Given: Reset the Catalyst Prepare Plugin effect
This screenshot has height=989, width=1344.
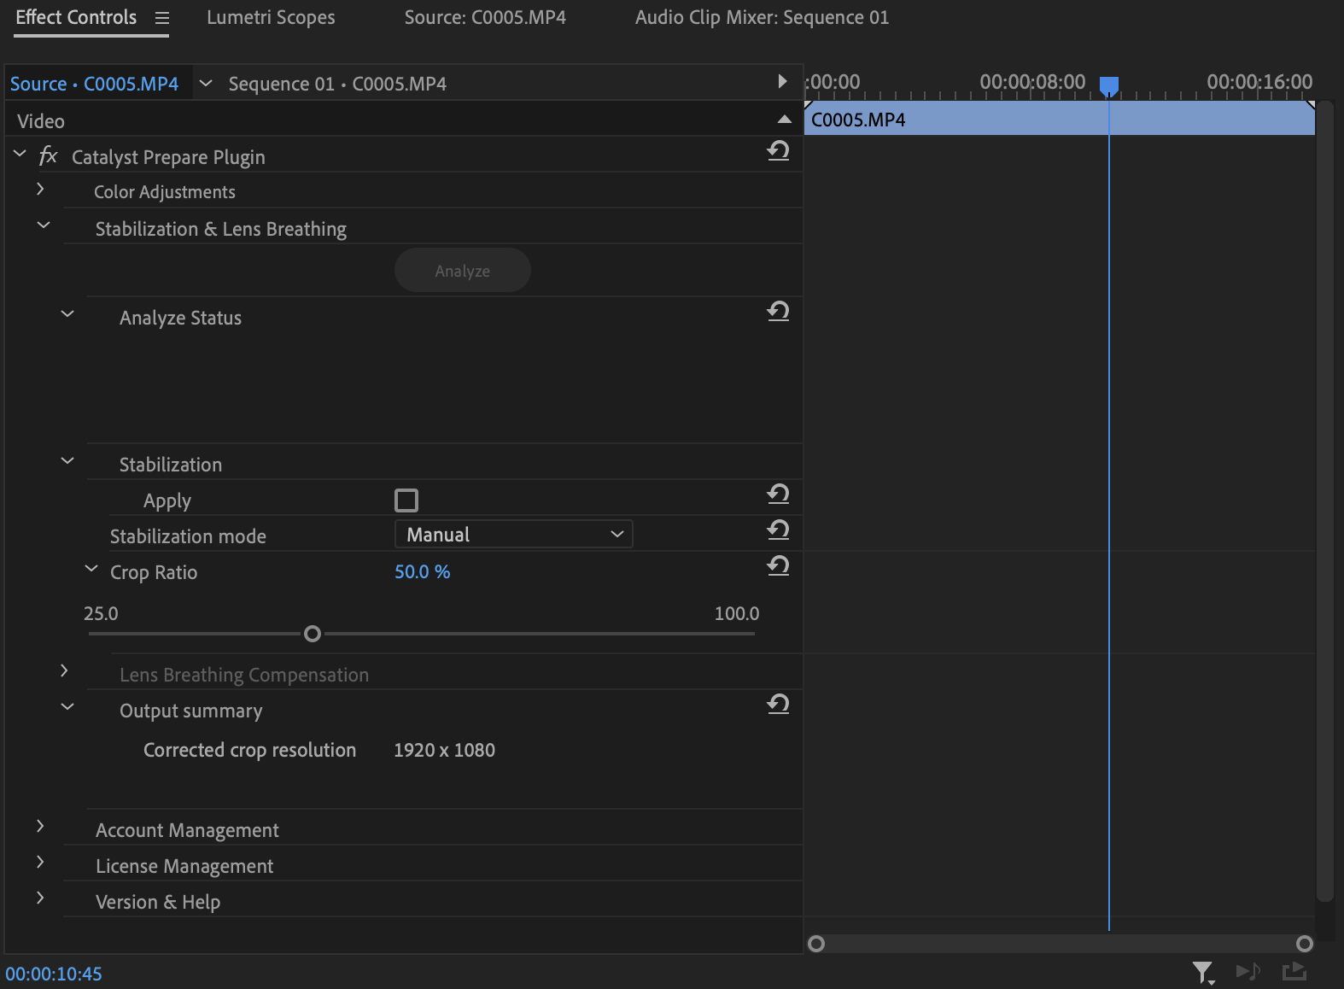Looking at the screenshot, I should click(778, 151).
